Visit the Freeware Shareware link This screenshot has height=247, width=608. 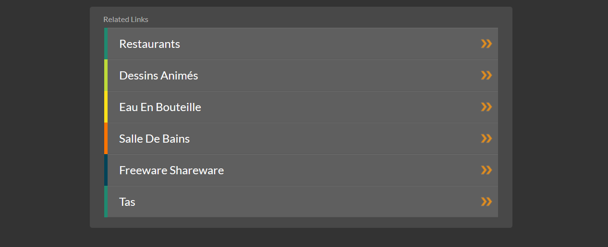171,170
